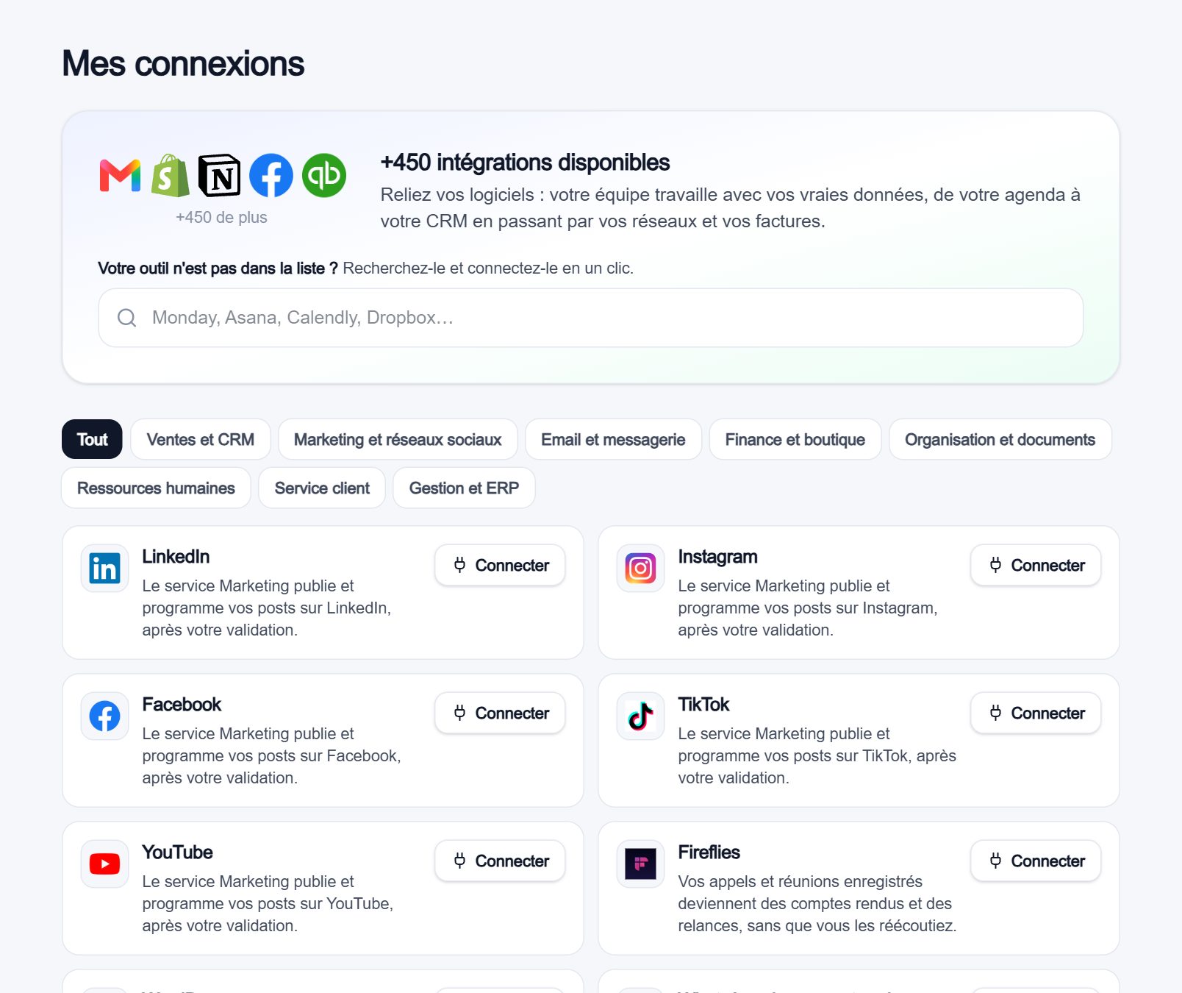Click the LinkedIn logo on its card
Viewport: 1182px width, 993px height.
[105, 569]
